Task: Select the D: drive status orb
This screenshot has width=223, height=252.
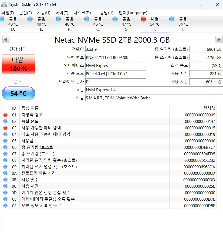Action: (2, 19)
